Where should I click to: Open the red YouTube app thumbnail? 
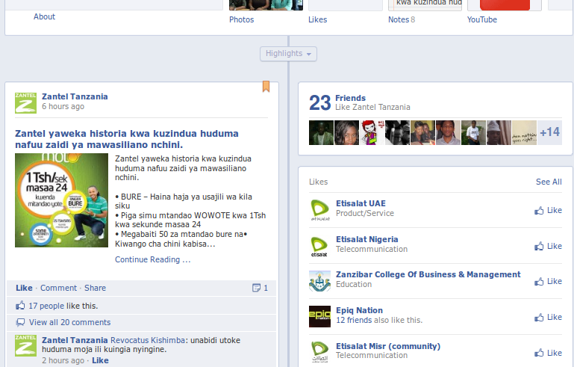point(505,5)
